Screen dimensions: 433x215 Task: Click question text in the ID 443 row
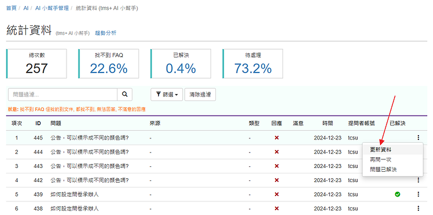90,166
